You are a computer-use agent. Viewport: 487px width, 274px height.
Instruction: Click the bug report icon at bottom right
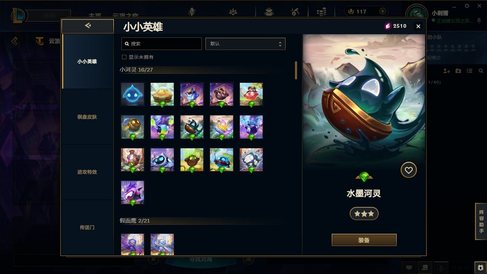[x=481, y=268]
